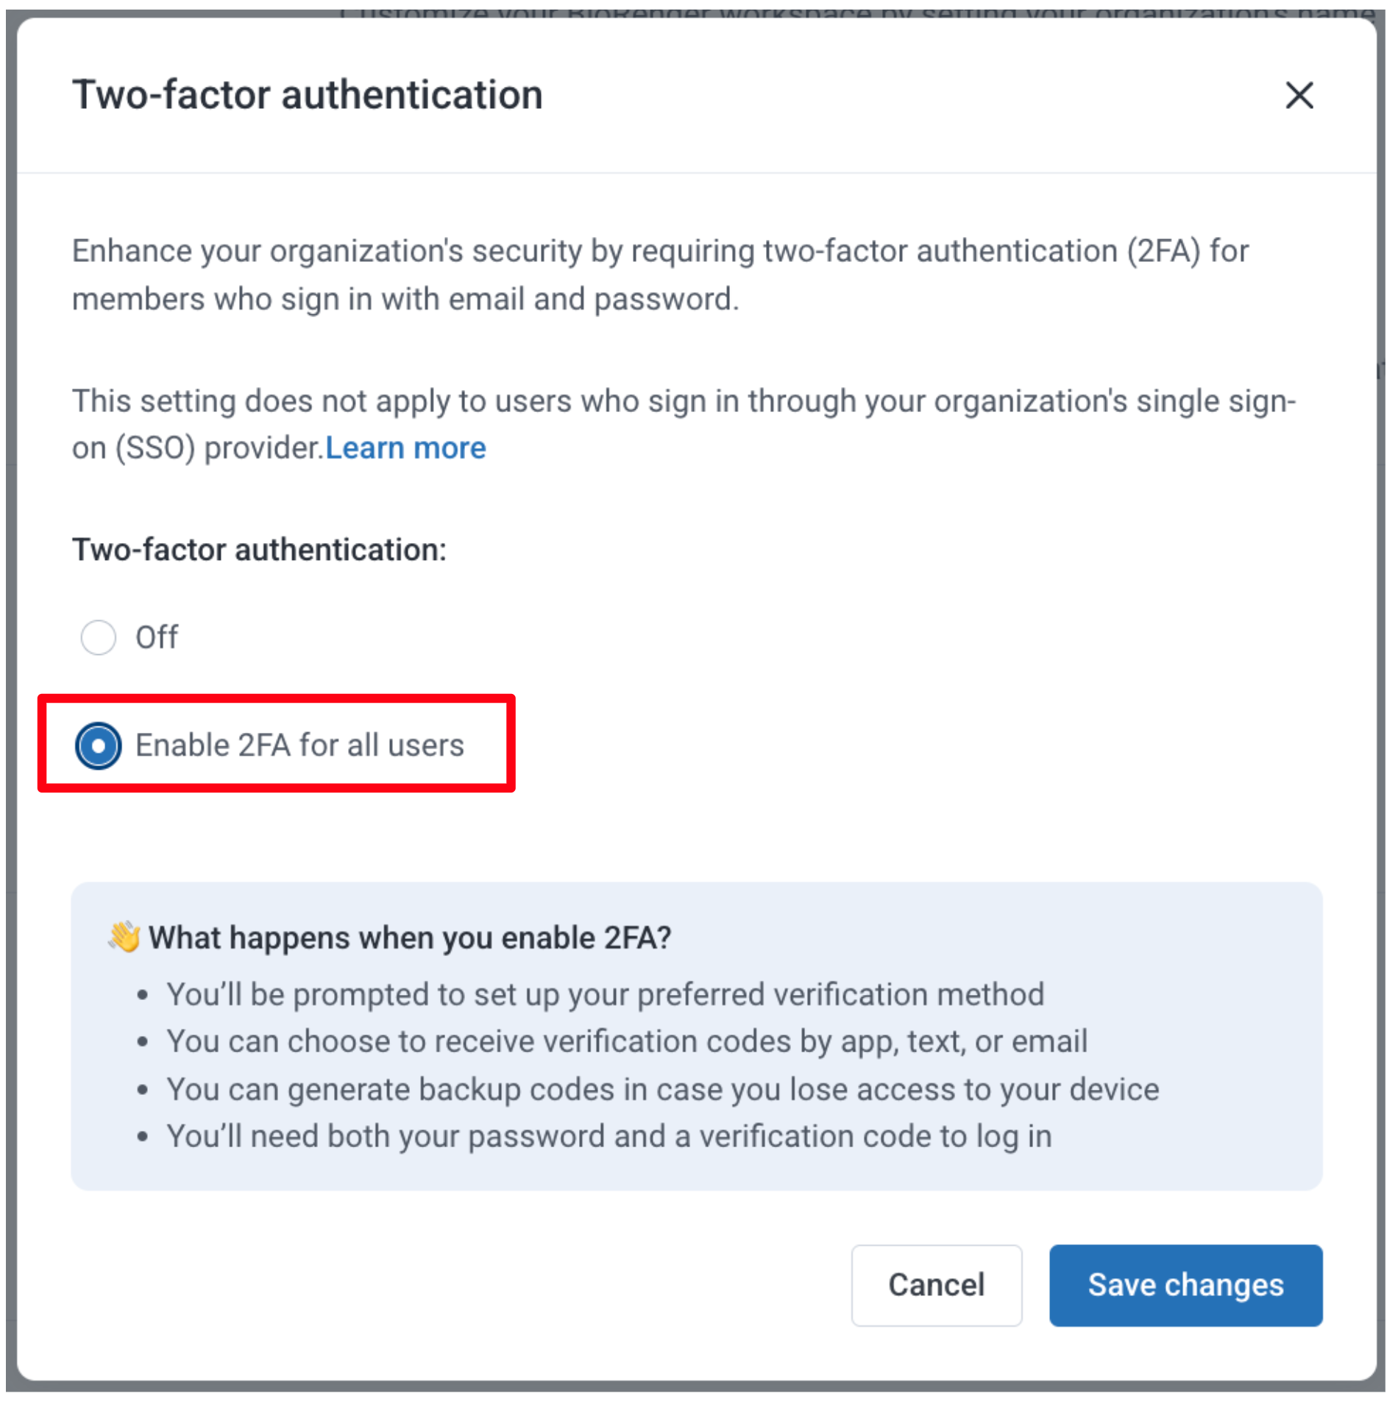The height and width of the screenshot is (1407, 1398).
Task: Click the bullet about generating backup codes
Action: (x=662, y=1089)
